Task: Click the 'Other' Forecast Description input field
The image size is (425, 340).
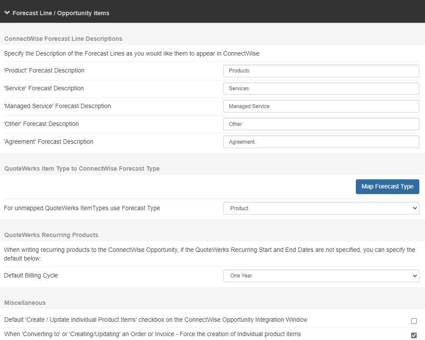Action: [321, 124]
